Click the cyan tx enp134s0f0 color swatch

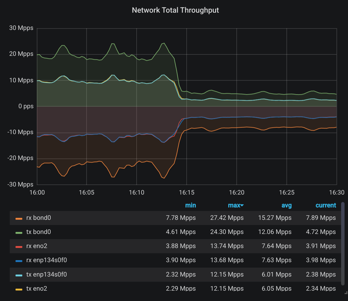point(19,275)
